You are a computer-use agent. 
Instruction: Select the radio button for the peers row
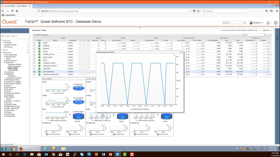pos(34,43)
